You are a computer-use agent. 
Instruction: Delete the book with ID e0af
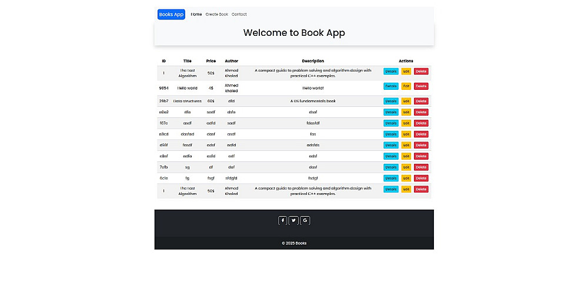(x=421, y=156)
